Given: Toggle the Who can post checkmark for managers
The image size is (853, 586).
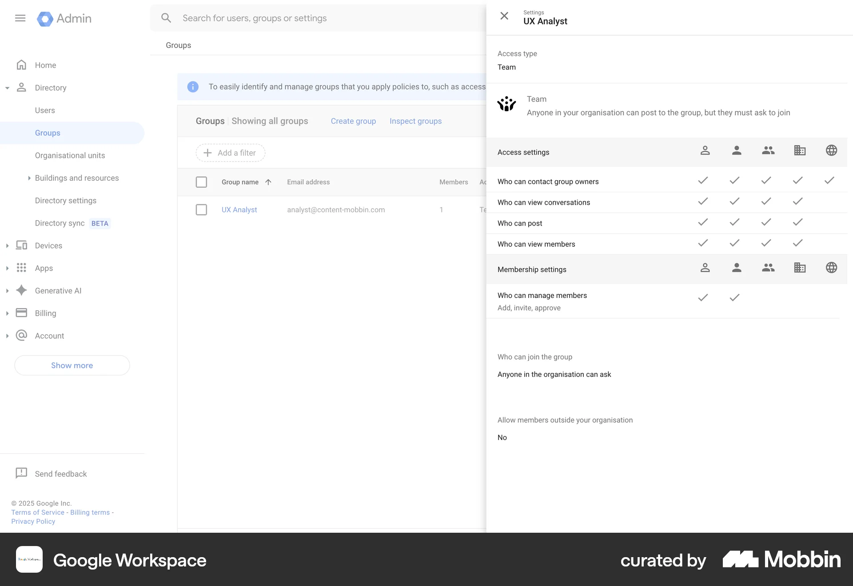Looking at the screenshot, I should [733, 222].
